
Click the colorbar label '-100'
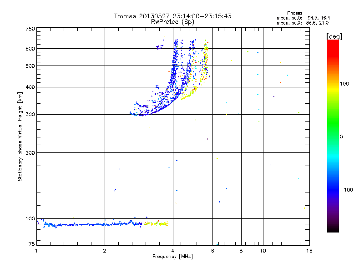[346, 190]
